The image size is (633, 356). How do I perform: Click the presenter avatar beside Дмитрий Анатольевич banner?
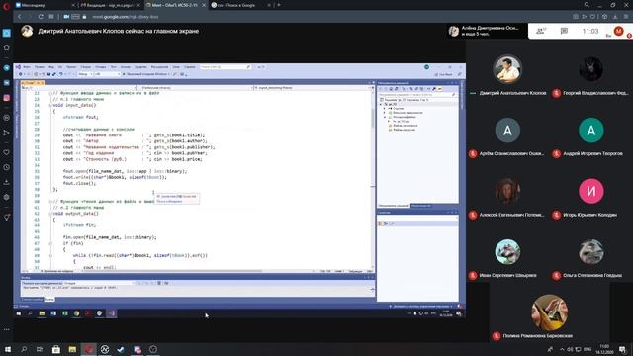(x=27, y=31)
